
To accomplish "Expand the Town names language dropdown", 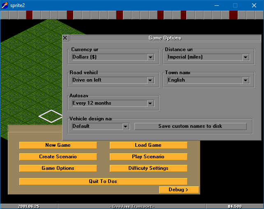I will pos(246,80).
